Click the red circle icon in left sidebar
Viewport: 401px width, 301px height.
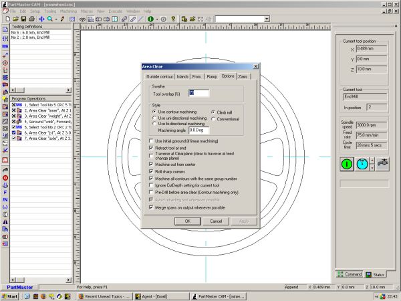click(x=5, y=178)
